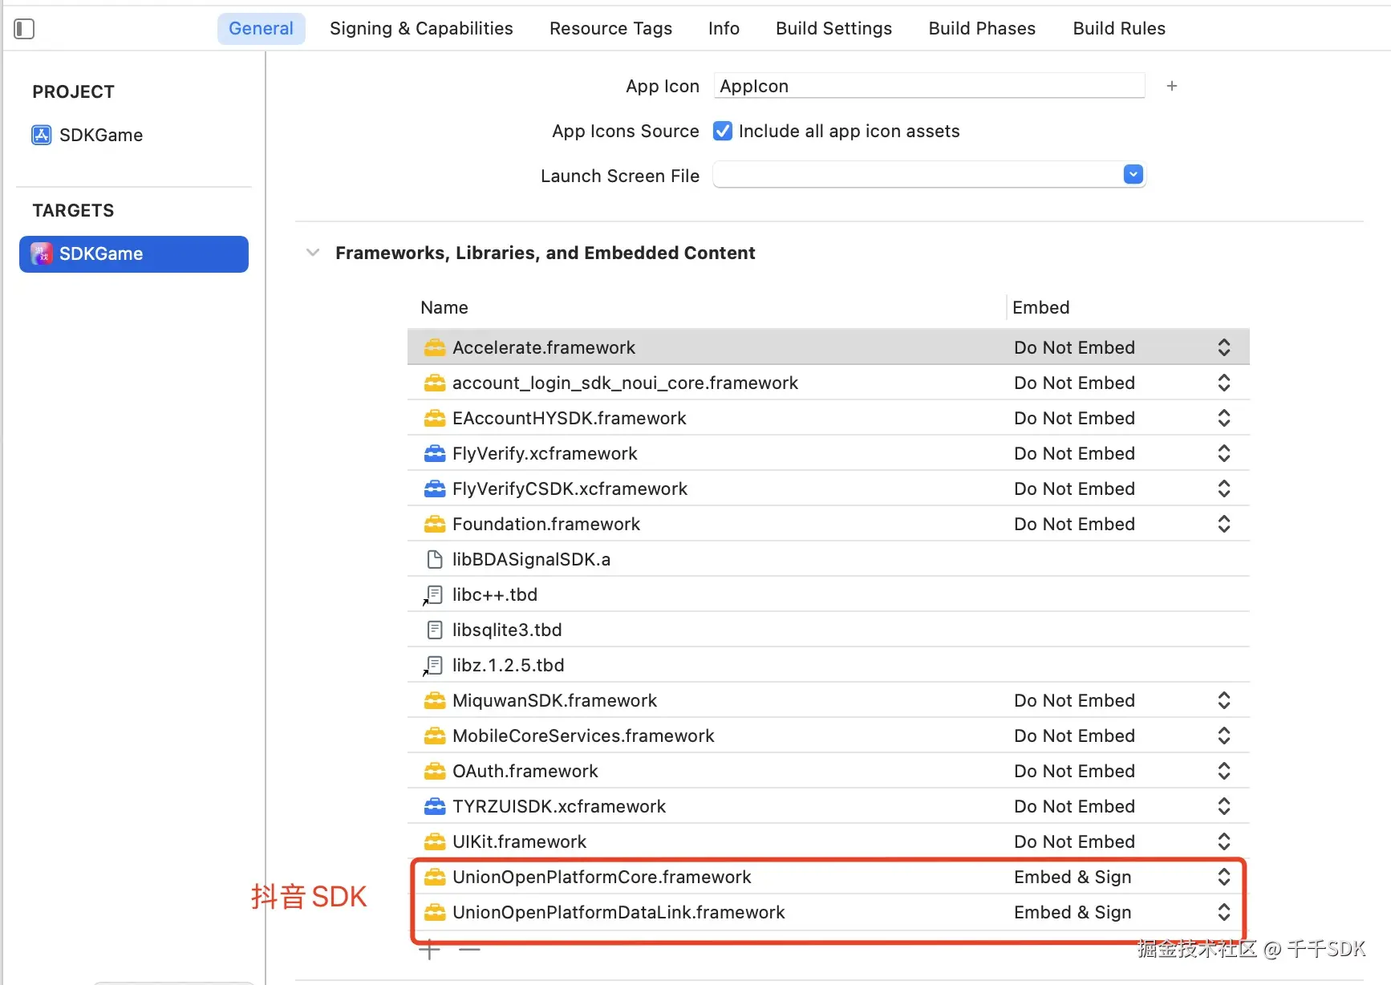Open the Build Rules tab
The width and height of the screenshot is (1391, 985).
pos(1119,29)
